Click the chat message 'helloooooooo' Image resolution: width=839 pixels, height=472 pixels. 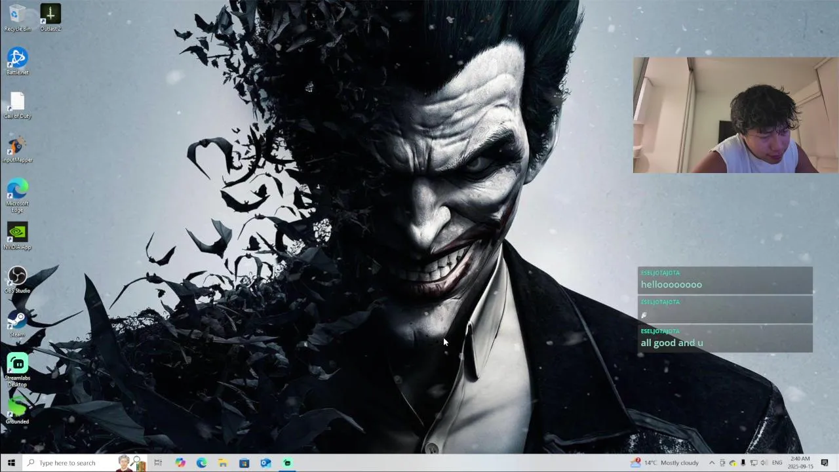coord(671,285)
